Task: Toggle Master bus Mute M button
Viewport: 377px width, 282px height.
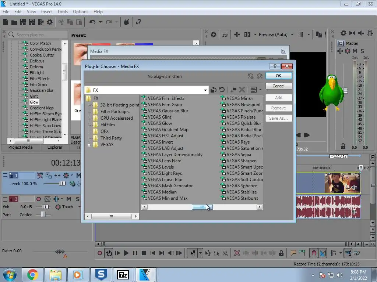Action: 355,51
